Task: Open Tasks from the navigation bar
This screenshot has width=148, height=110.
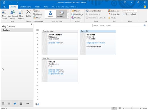Action: coord(21,103)
